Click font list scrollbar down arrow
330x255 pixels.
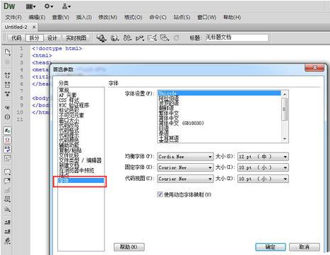[x=285, y=139]
